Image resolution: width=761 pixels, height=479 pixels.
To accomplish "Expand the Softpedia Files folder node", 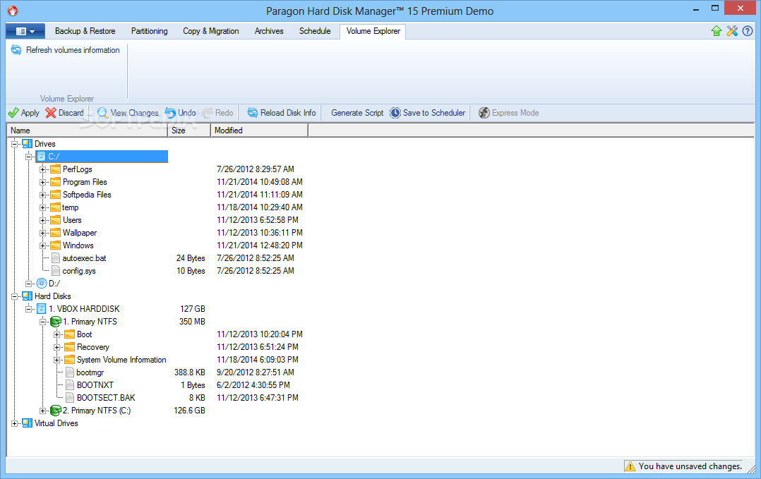I will point(42,195).
